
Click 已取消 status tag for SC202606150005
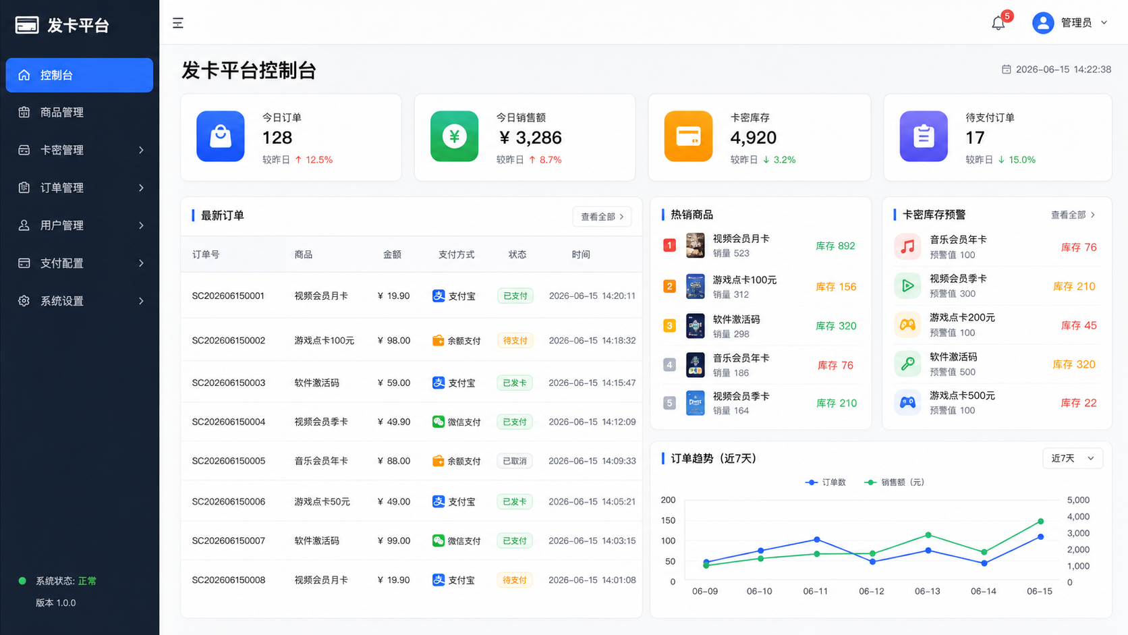pos(515,461)
